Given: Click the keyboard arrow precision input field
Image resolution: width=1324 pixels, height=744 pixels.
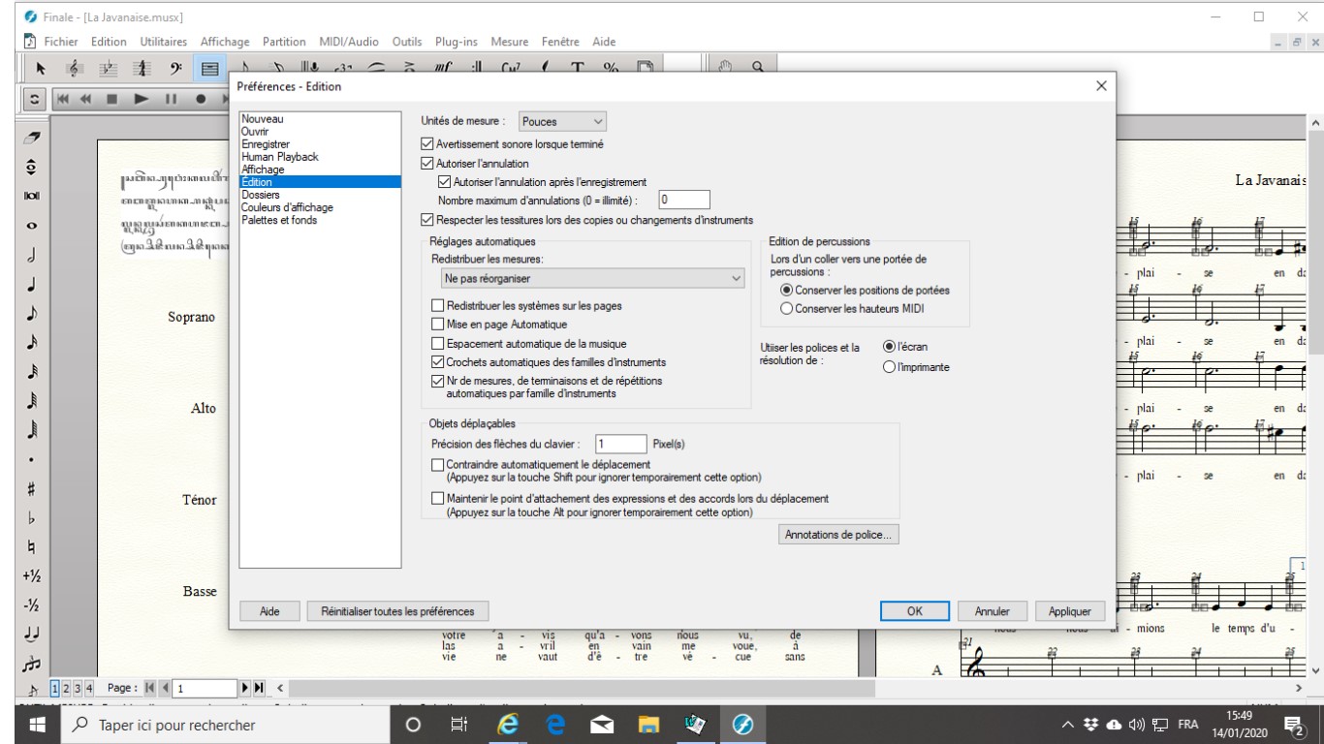Looking at the screenshot, I should tap(620, 444).
